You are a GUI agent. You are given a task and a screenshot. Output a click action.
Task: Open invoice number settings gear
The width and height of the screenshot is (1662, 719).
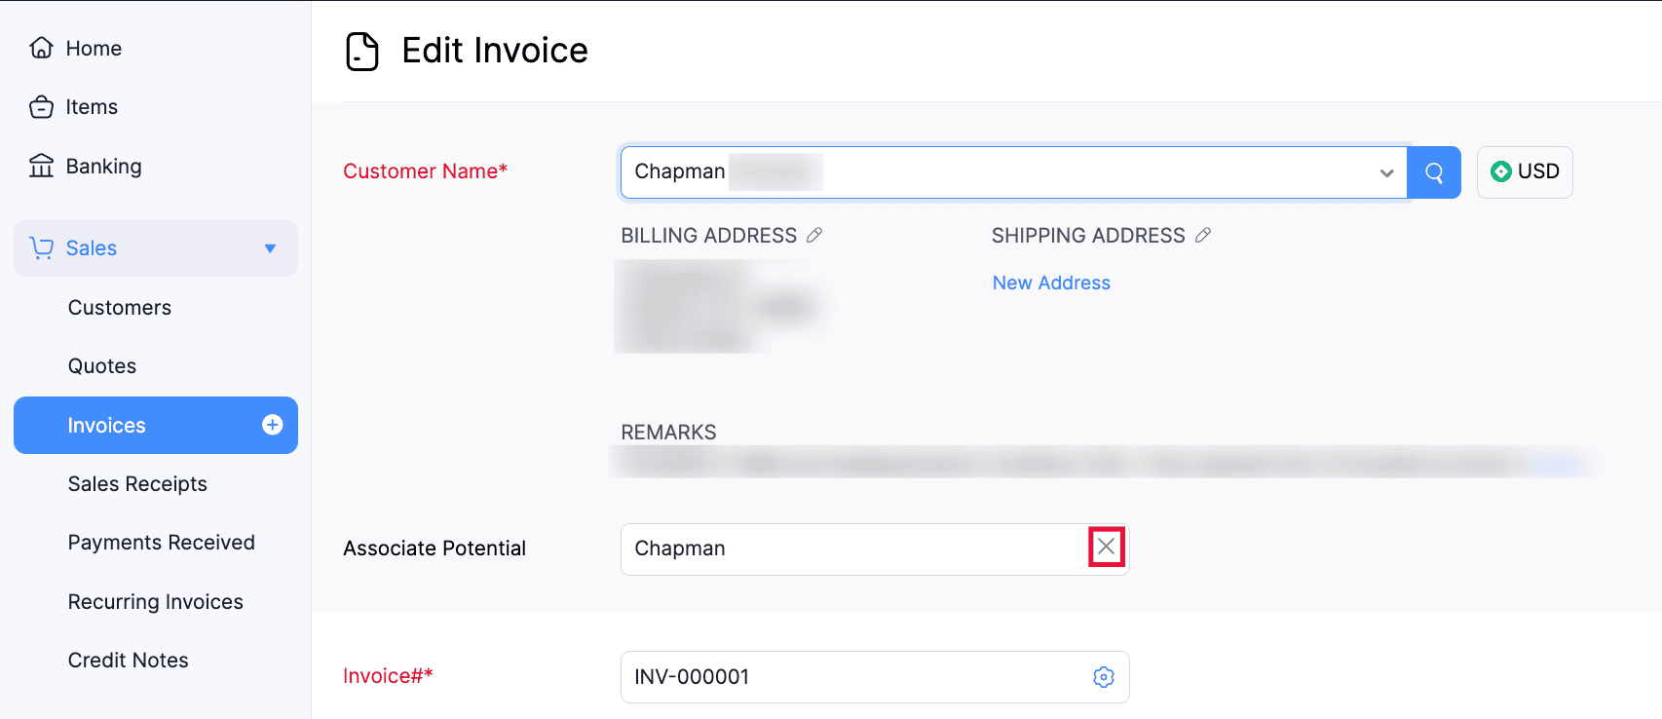click(x=1103, y=677)
